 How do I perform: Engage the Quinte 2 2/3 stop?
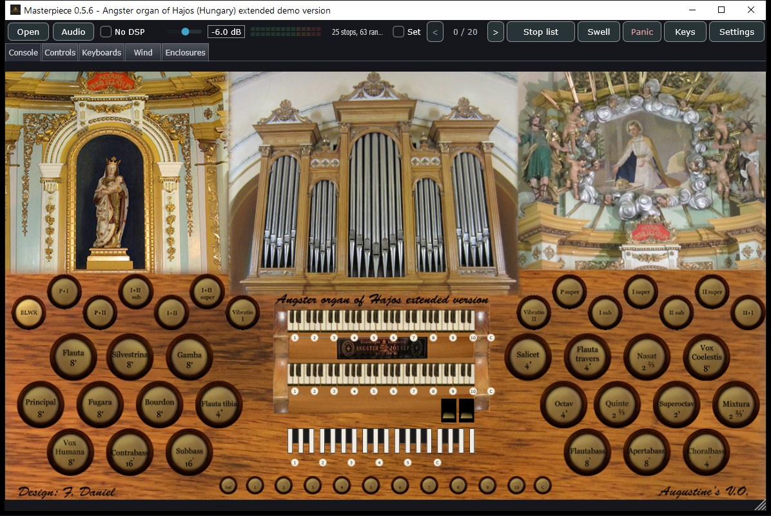617,405
